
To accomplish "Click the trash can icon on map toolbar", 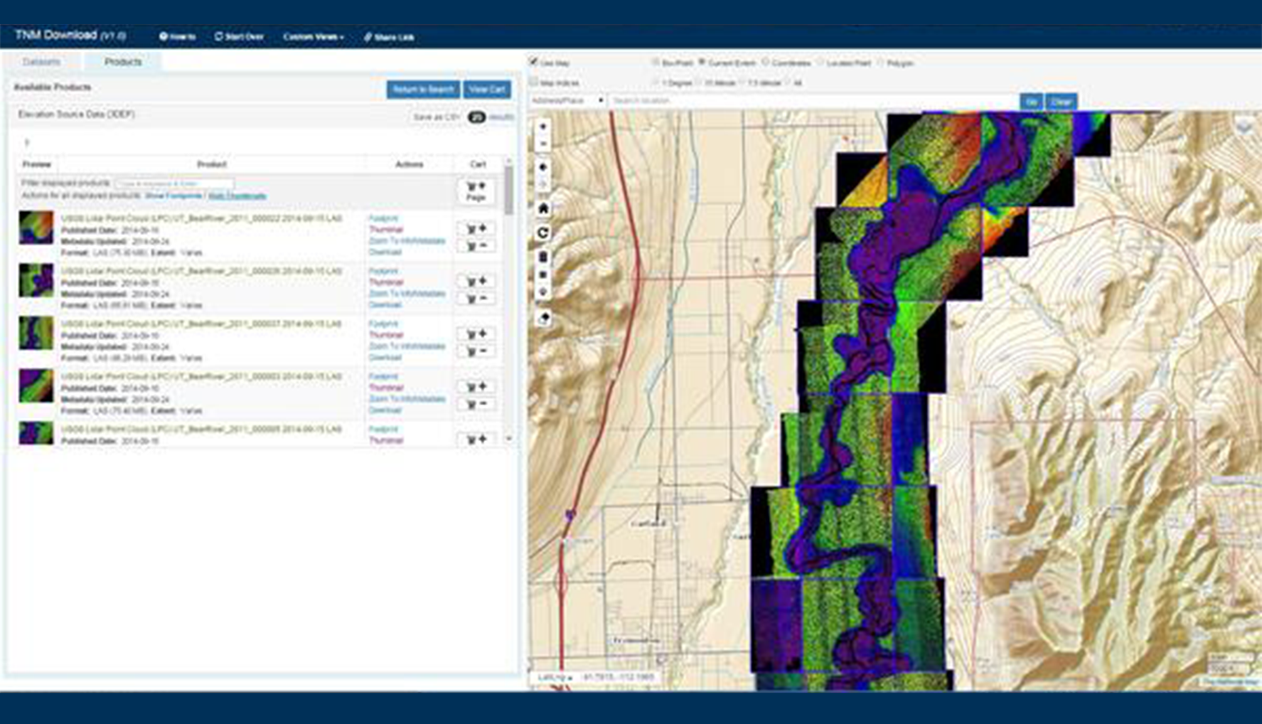I will click(x=543, y=257).
